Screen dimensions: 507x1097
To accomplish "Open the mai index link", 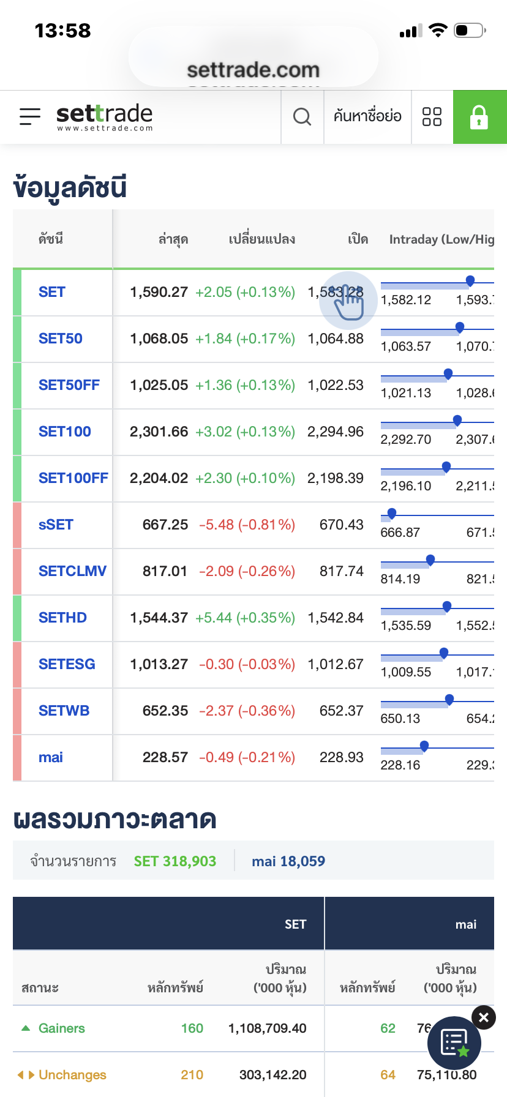I will (x=51, y=757).
